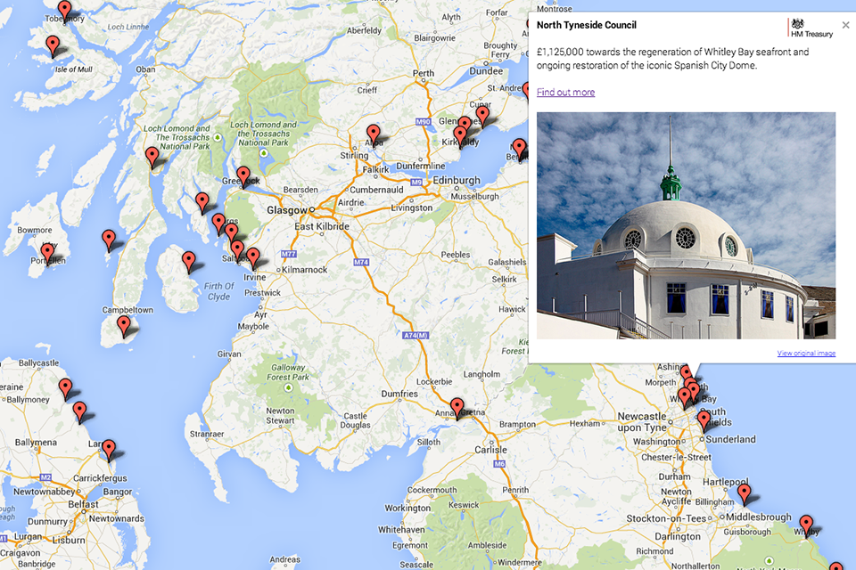Click the map pin at Tobermory
Image resolution: width=856 pixels, height=570 pixels.
click(64, 11)
